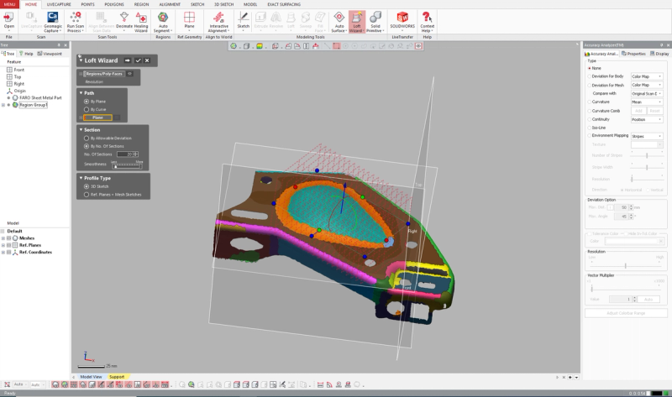This screenshot has height=397, width=672.
Task: Open the Curvature Mean dropdown
Action: [x=647, y=102]
